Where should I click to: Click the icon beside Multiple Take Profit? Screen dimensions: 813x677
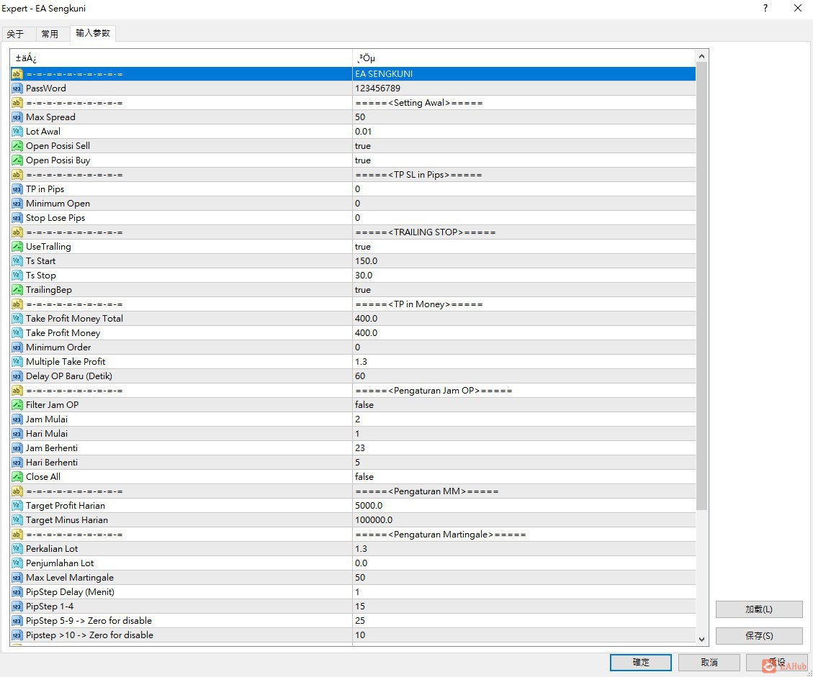[17, 362]
